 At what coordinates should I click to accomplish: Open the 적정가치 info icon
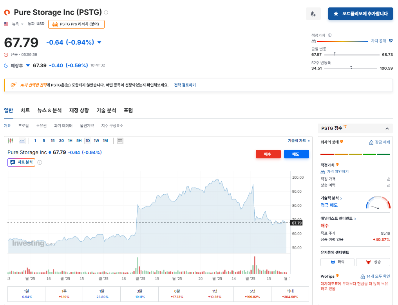[329, 35]
